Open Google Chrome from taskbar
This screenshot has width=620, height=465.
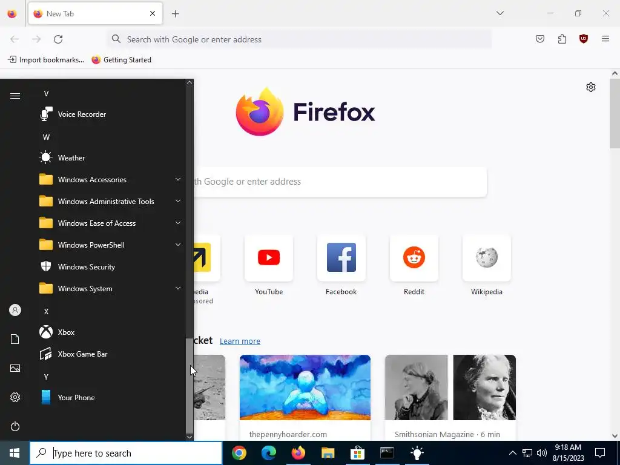pyautogui.click(x=239, y=453)
